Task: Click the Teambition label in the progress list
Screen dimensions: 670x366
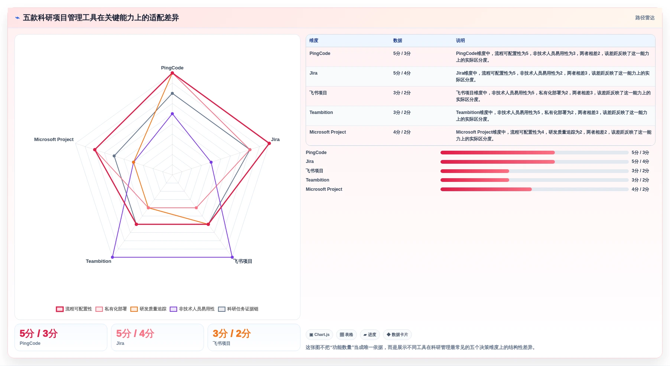Action: coord(318,180)
